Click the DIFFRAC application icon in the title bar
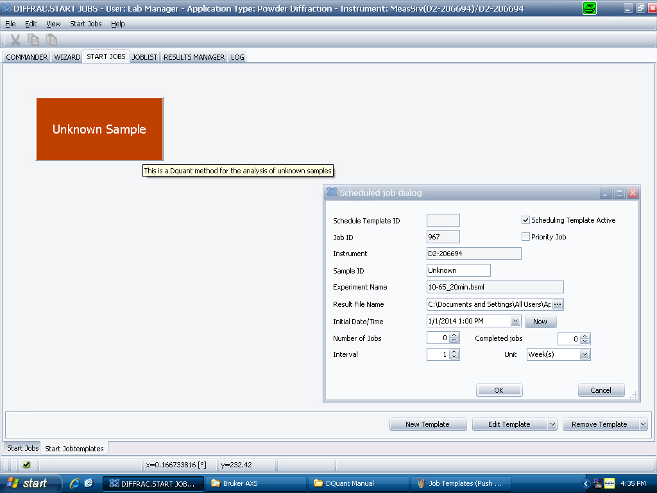The width and height of the screenshot is (657, 493). [6, 8]
